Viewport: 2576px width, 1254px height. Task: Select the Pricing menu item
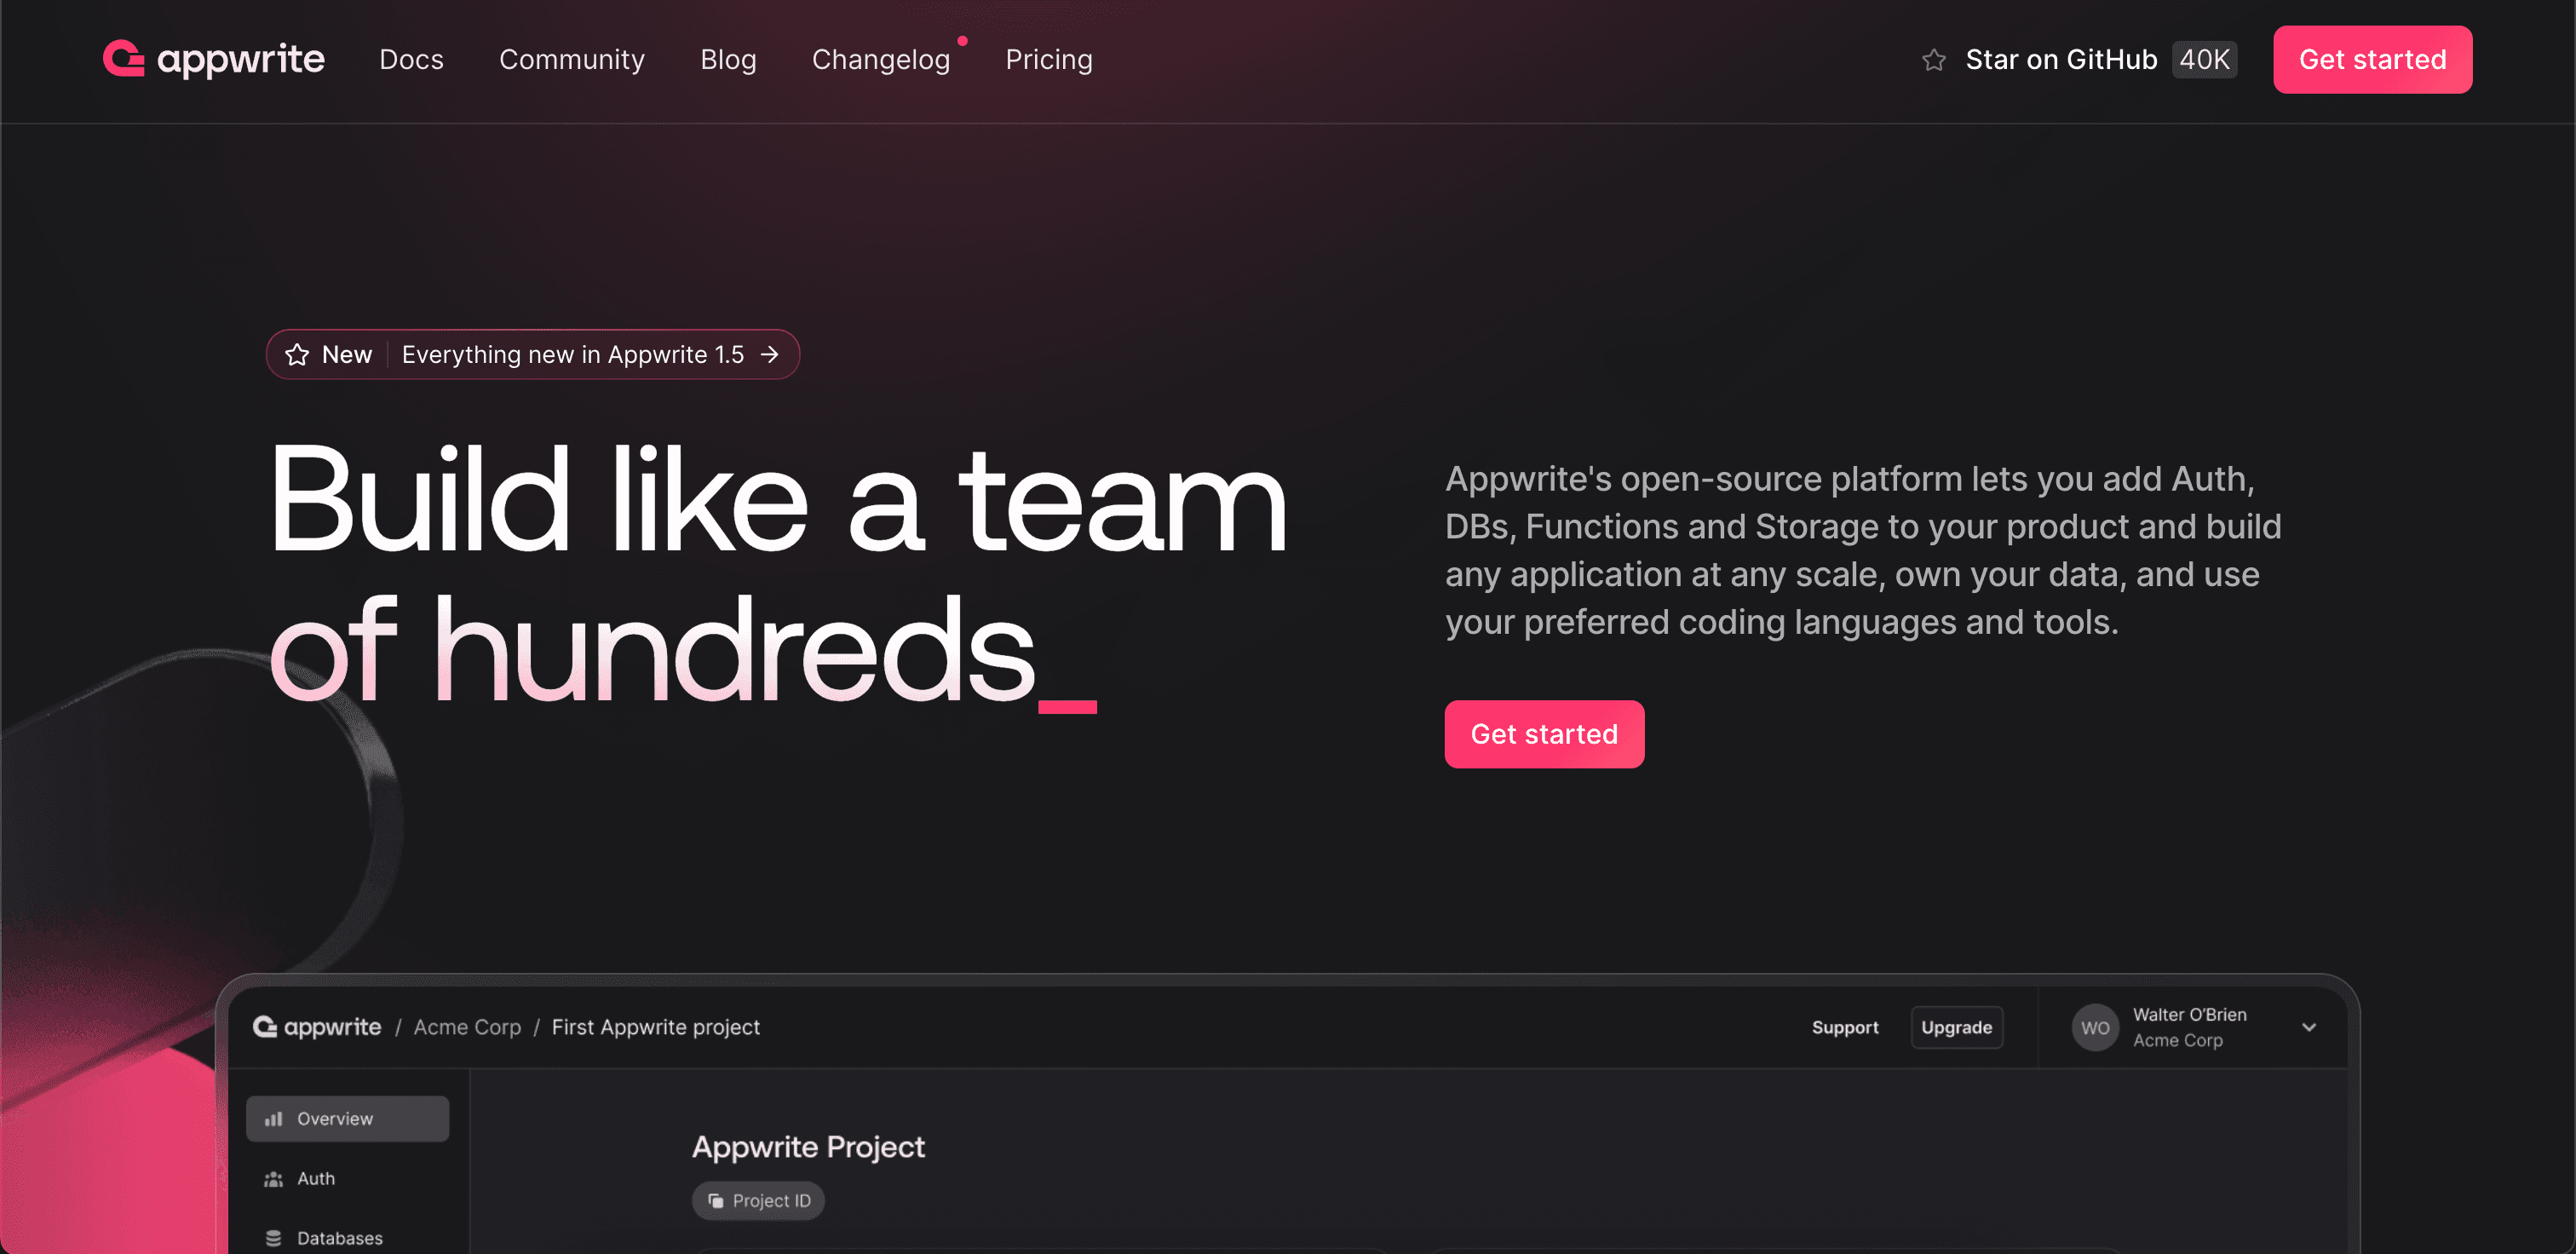point(1049,59)
